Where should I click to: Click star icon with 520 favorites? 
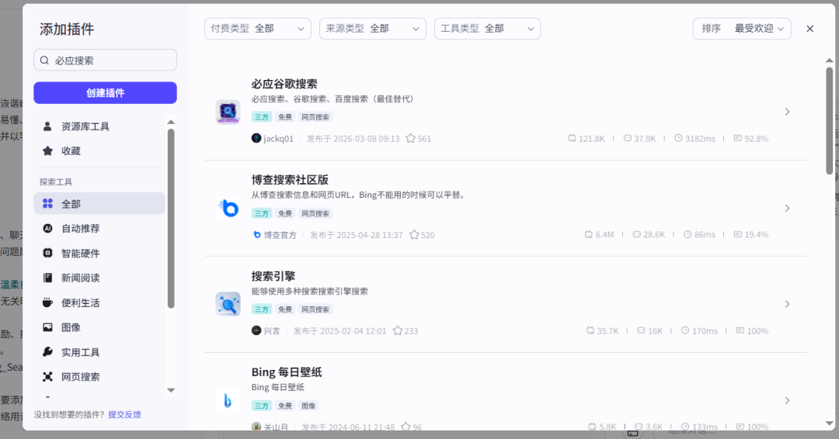[414, 234]
